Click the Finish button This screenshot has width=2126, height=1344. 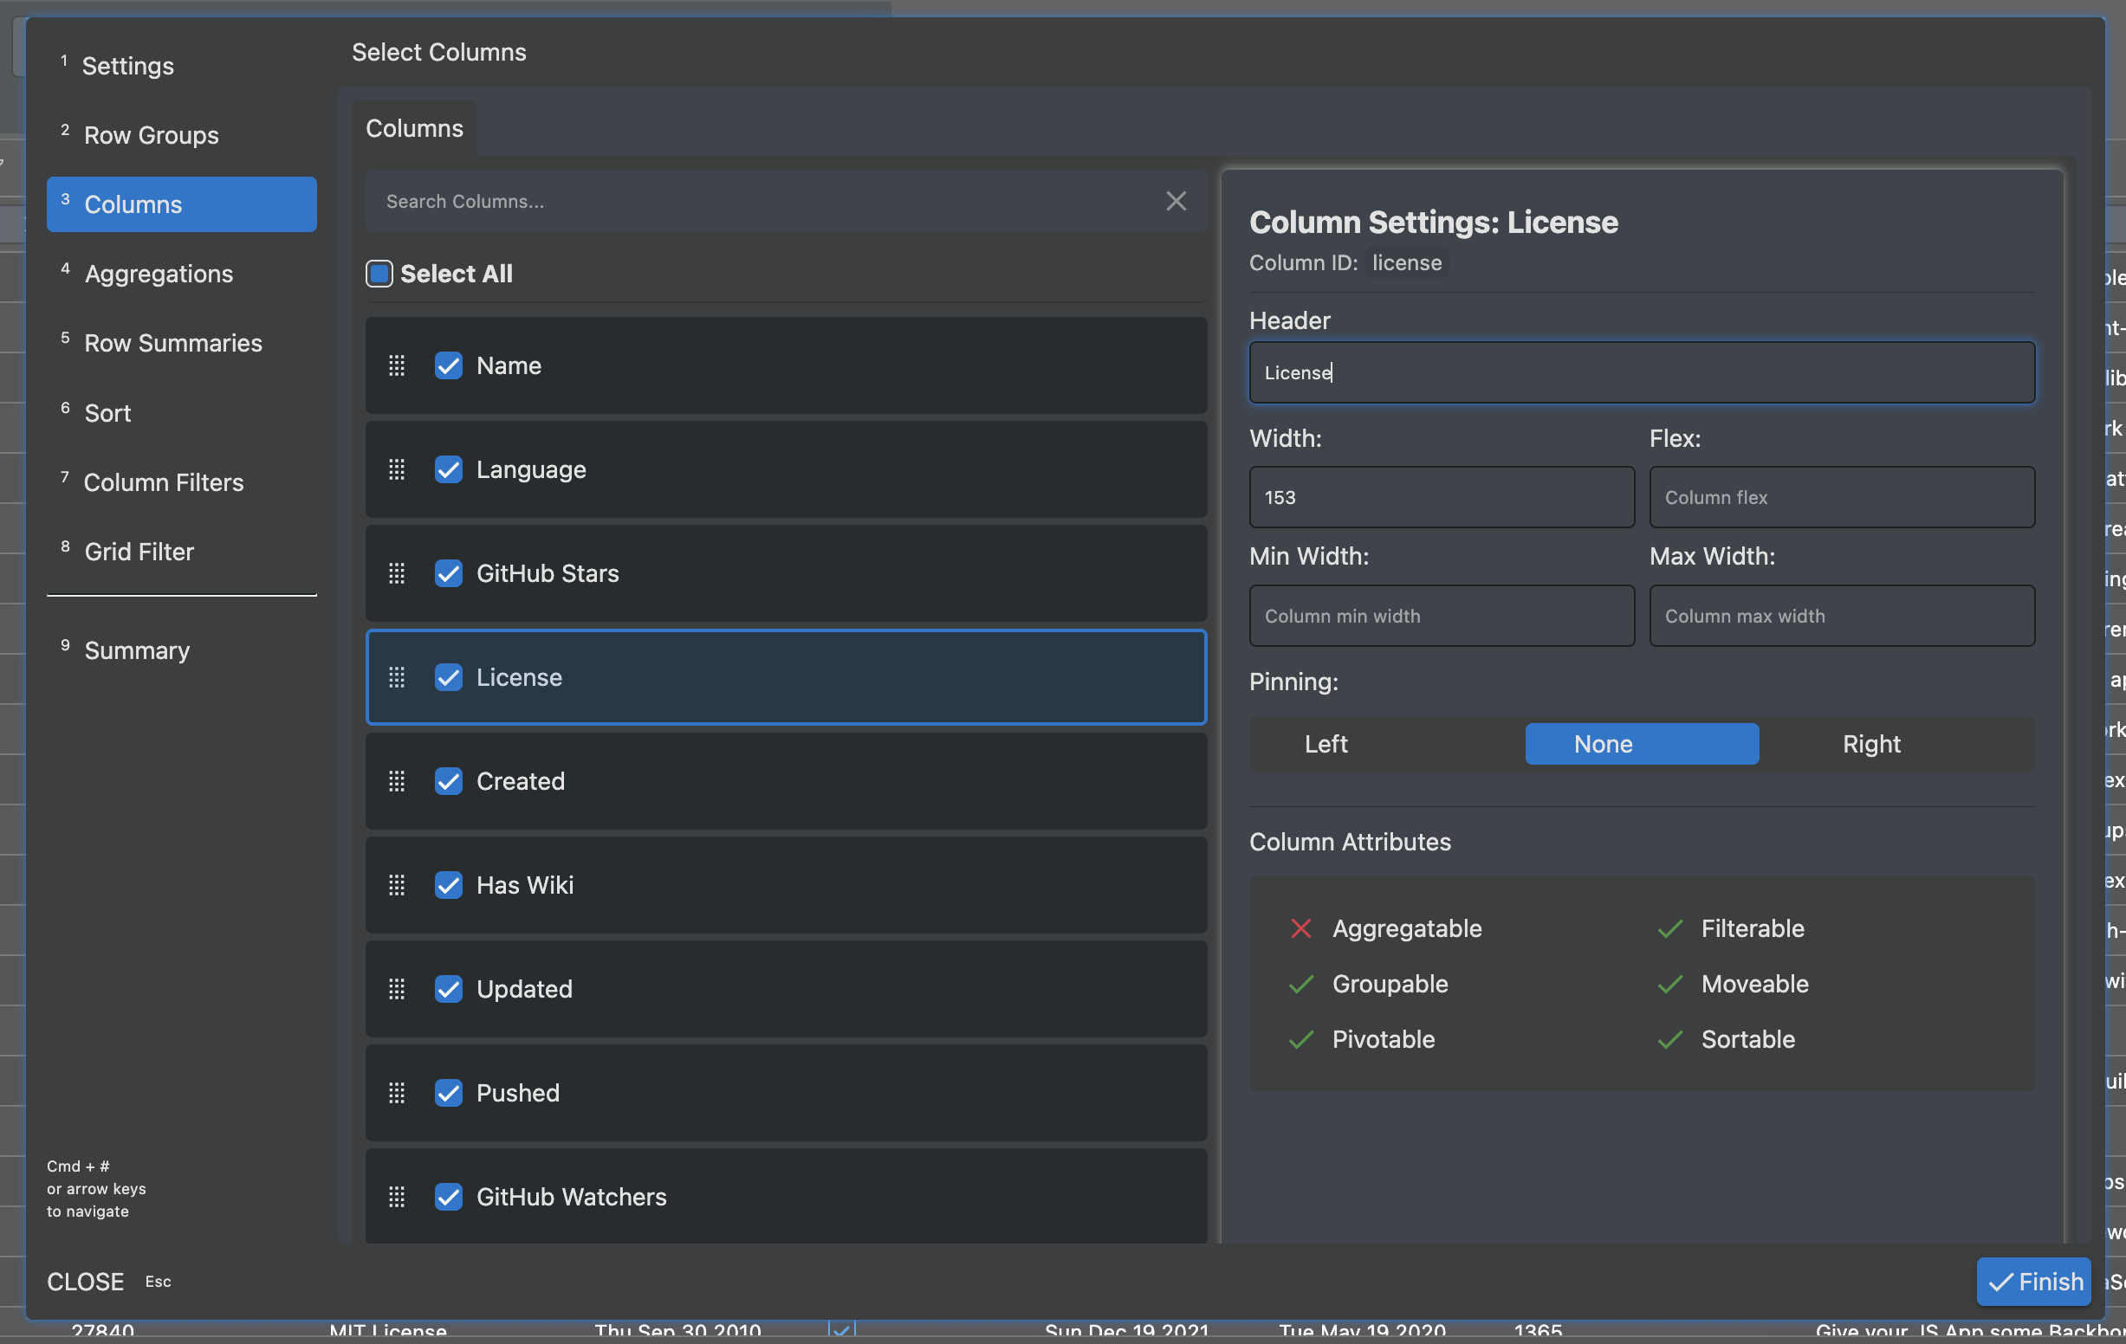(2032, 1282)
